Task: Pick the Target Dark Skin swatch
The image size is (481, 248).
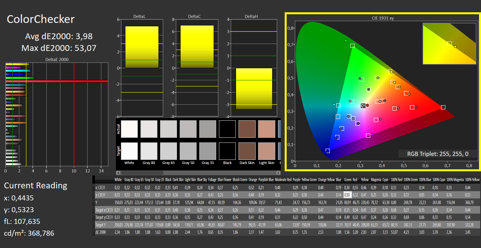Action: point(247,151)
